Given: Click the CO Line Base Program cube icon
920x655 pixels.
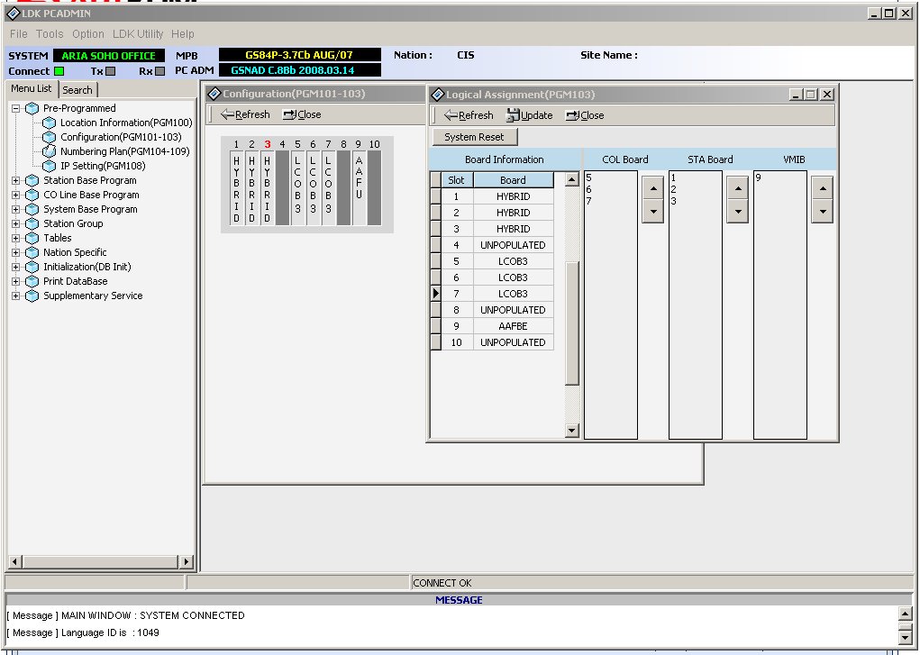Looking at the screenshot, I should pyautogui.click(x=32, y=195).
